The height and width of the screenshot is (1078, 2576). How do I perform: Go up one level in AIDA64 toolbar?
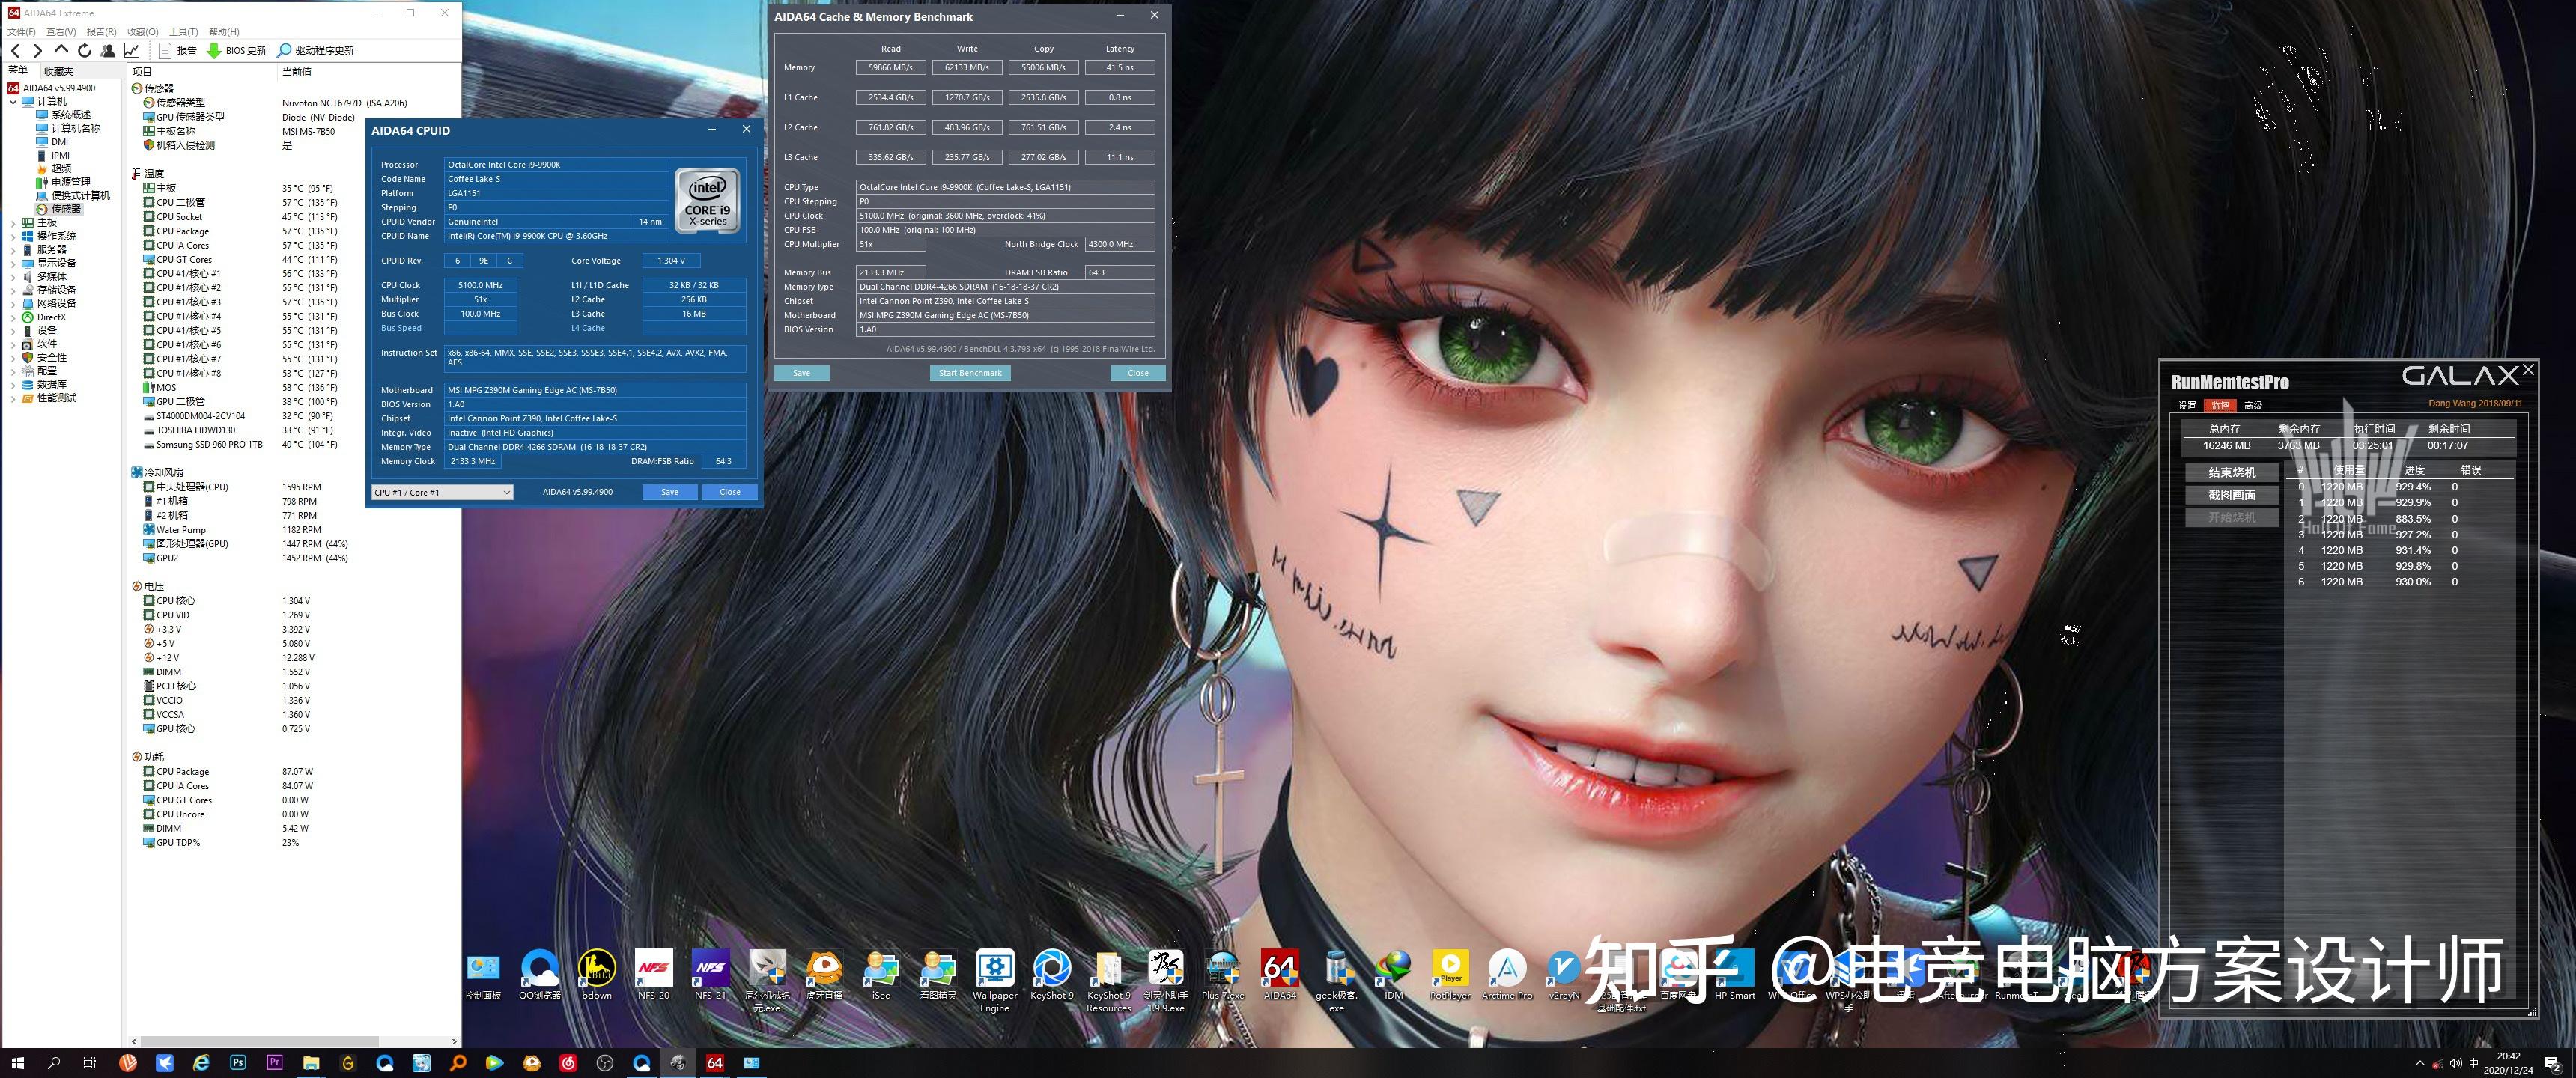click(61, 50)
